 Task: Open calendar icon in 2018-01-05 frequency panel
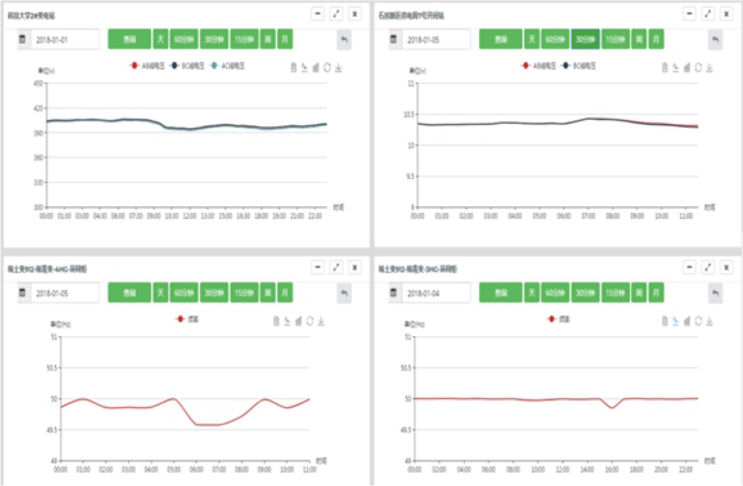click(22, 292)
